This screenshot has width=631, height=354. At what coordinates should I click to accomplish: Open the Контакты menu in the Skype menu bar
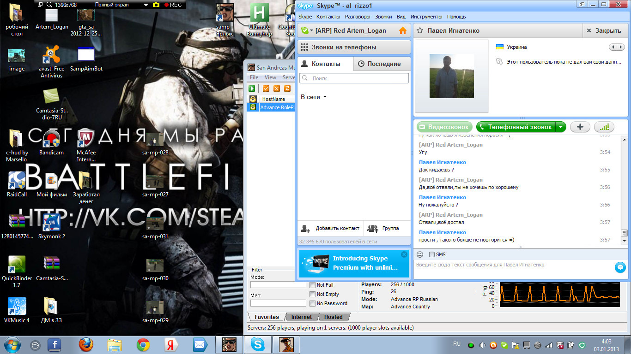[328, 17]
